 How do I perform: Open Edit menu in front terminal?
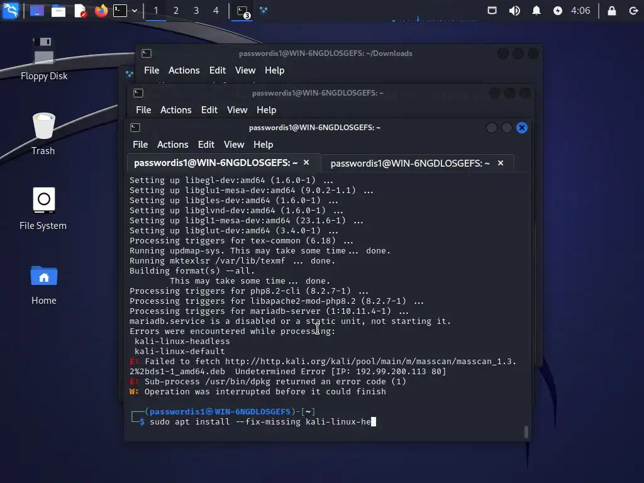(206, 145)
